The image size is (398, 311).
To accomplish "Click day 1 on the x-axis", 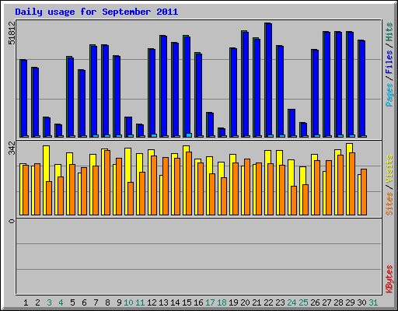I will tap(26, 302).
